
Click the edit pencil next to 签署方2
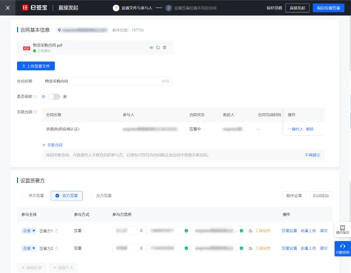56,248
